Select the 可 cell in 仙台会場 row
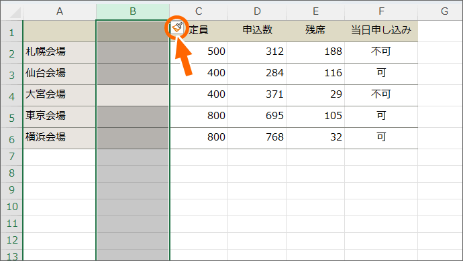Screen dimensions: 463x261 (381, 74)
